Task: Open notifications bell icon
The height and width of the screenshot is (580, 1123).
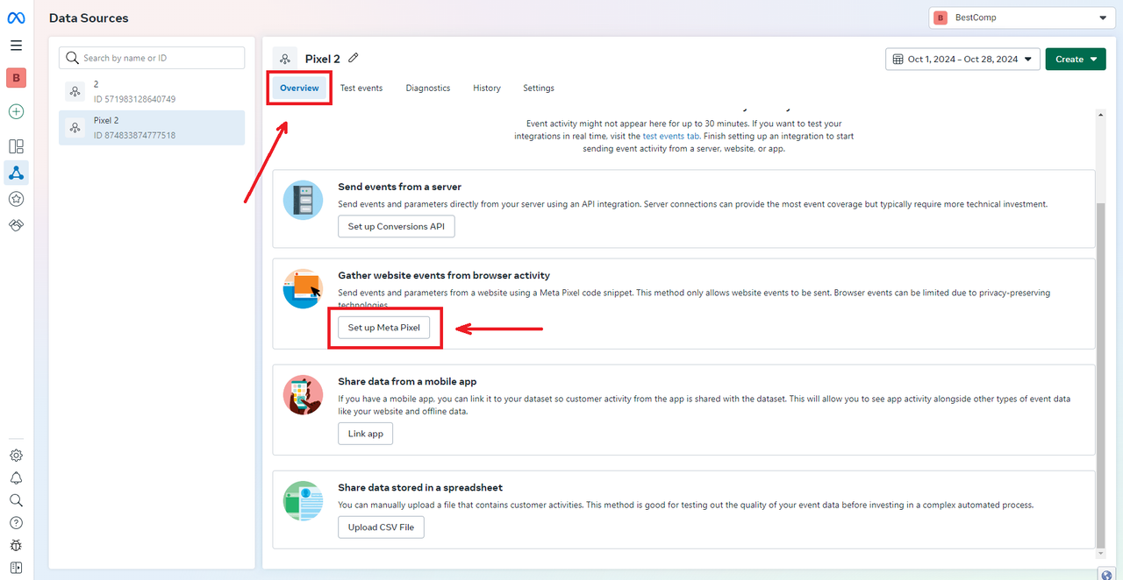Action: pos(16,478)
